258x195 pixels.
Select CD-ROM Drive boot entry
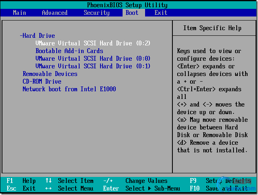coord(42,82)
